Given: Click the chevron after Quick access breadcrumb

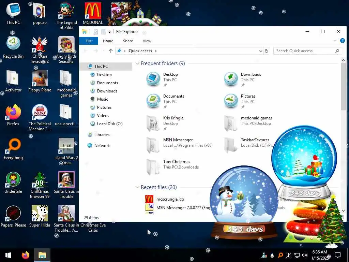Looking at the screenshot, I should (156, 51).
